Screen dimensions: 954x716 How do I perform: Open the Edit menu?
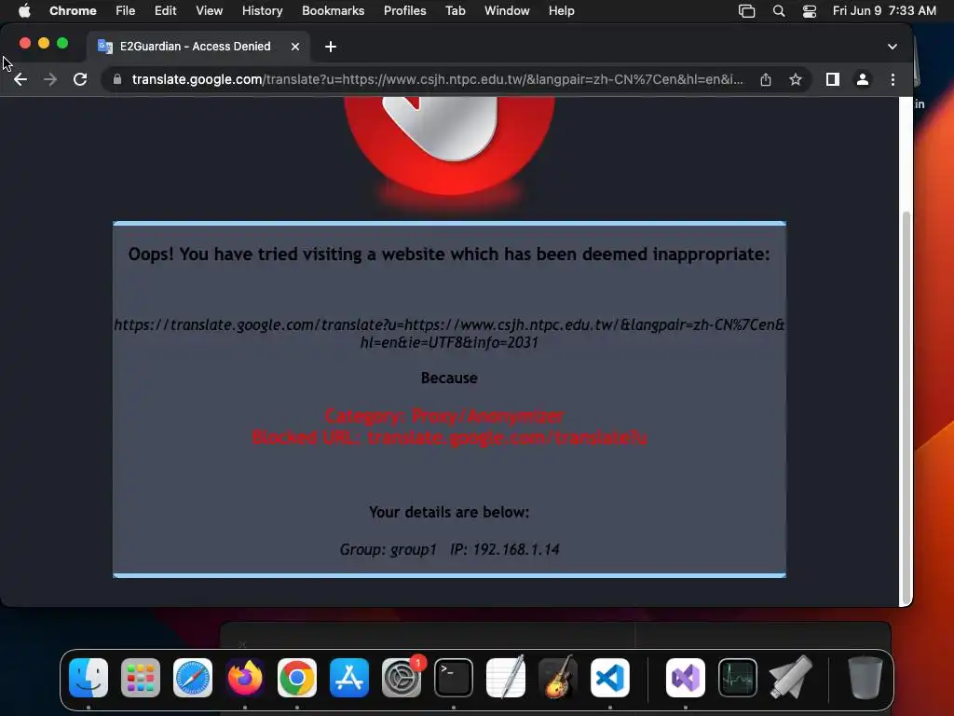tap(166, 11)
